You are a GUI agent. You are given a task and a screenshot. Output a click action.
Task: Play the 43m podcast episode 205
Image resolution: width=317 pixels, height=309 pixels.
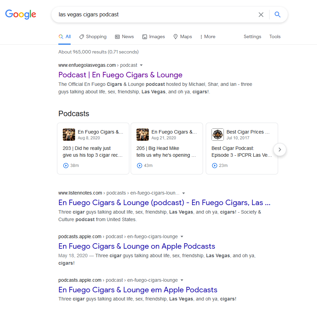140,166
